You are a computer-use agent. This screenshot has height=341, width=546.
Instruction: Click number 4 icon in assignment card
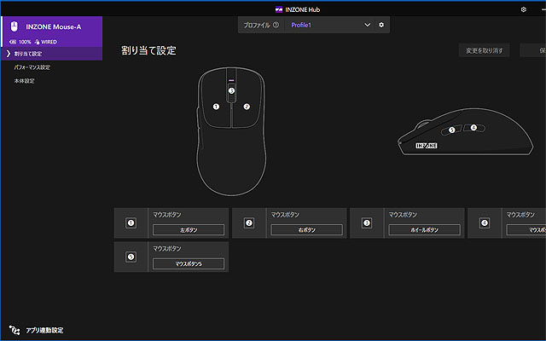point(485,223)
